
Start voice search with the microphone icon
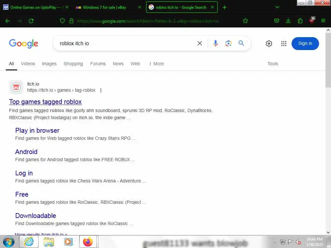pos(216,44)
